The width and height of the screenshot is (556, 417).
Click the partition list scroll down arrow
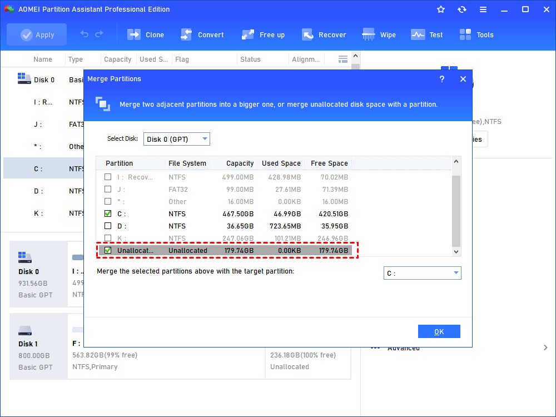tap(456, 252)
